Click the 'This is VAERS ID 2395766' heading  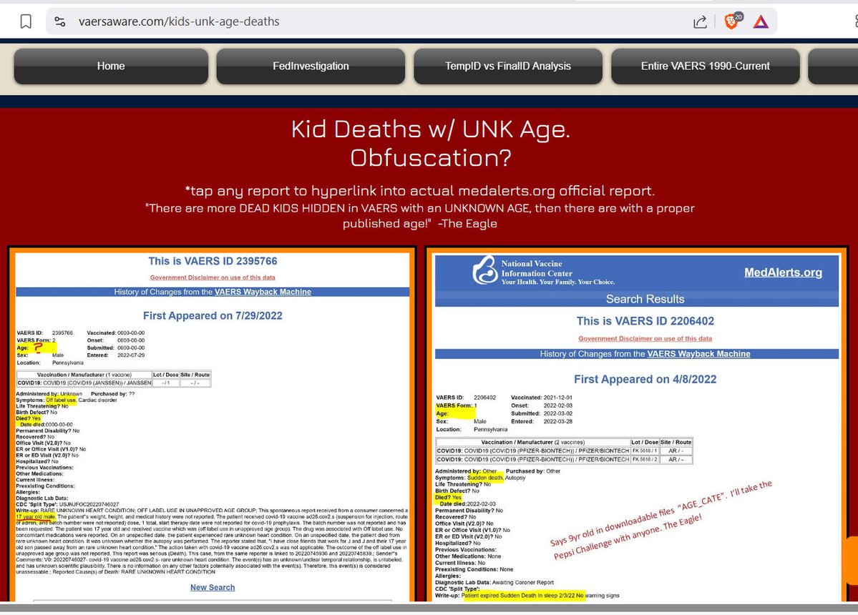coord(213,261)
